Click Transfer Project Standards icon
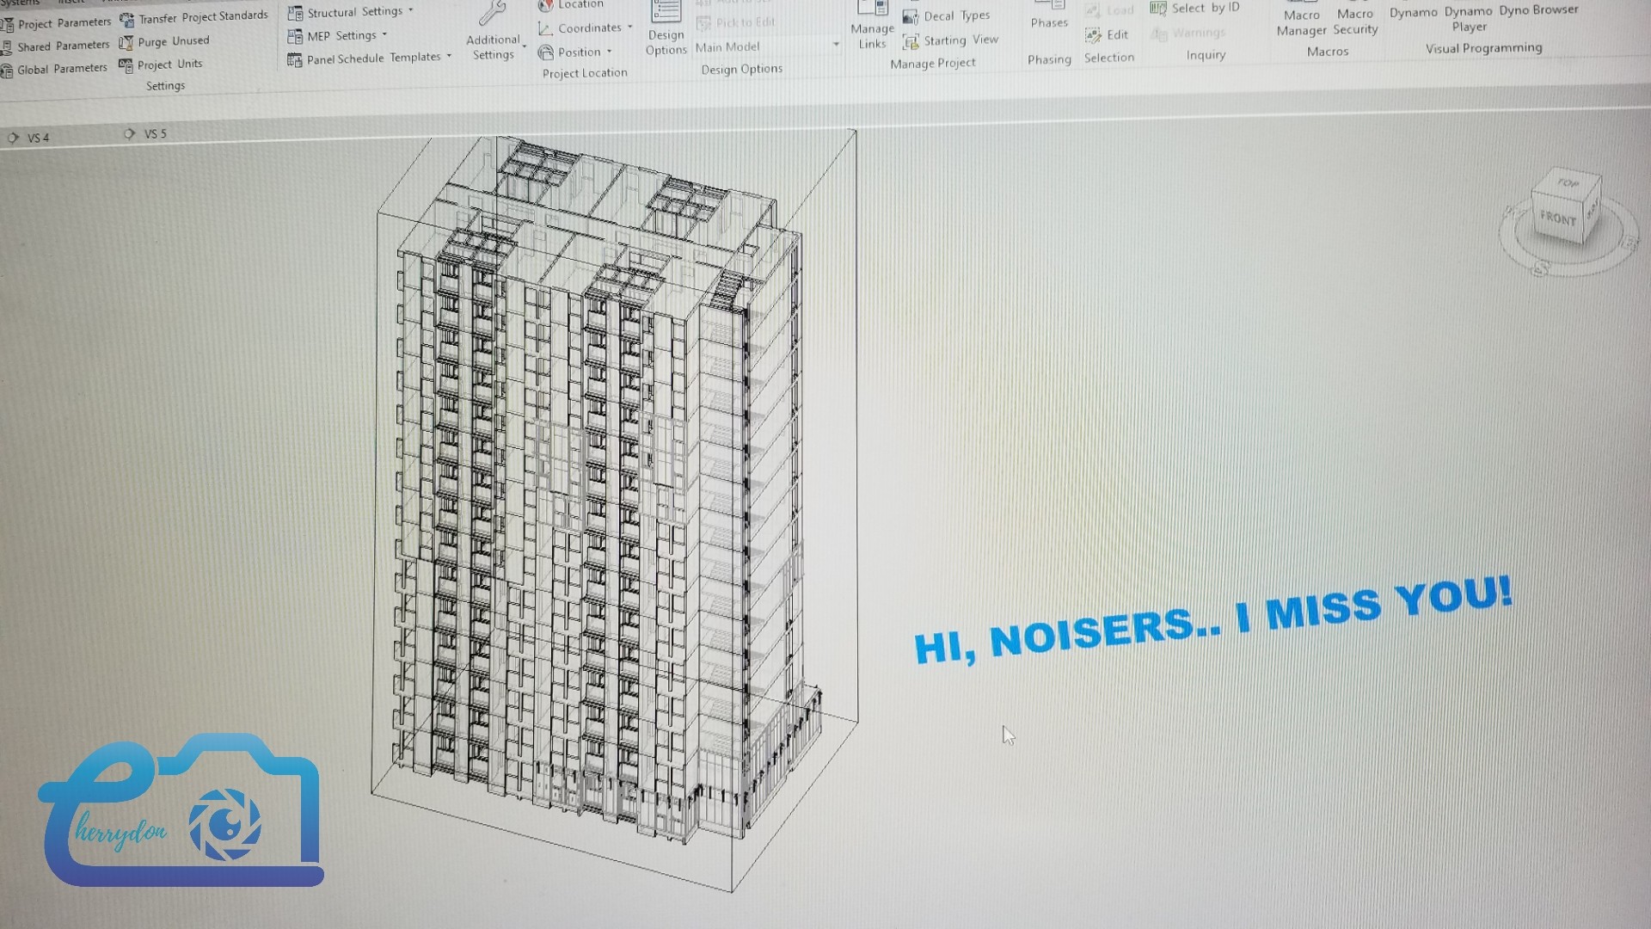The height and width of the screenshot is (929, 1651). tap(127, 20)
